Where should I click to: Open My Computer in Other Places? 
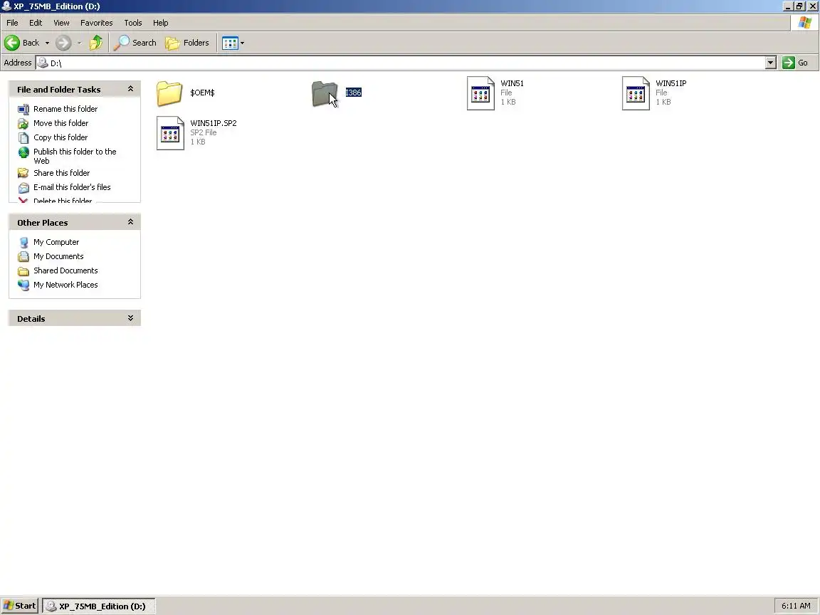tap(56, 242)
